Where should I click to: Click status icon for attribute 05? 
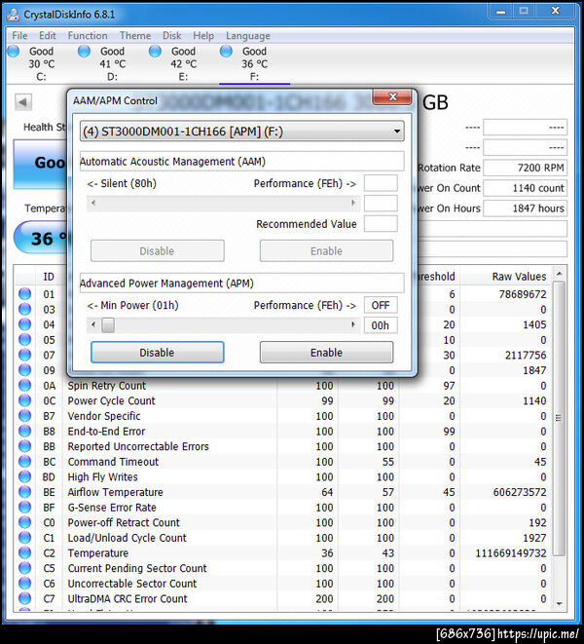point(25,340)
